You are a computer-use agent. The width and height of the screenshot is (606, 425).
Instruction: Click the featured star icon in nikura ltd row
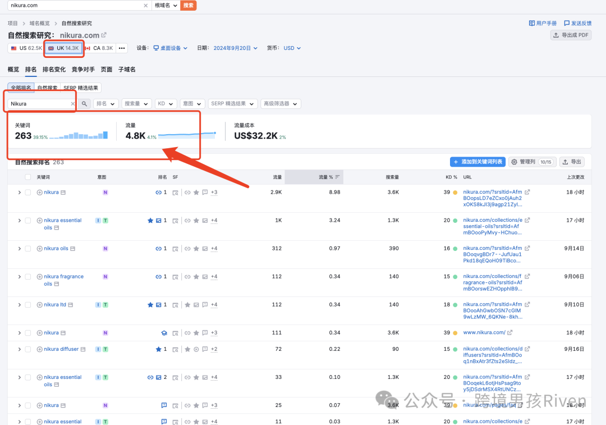(150, 305)
